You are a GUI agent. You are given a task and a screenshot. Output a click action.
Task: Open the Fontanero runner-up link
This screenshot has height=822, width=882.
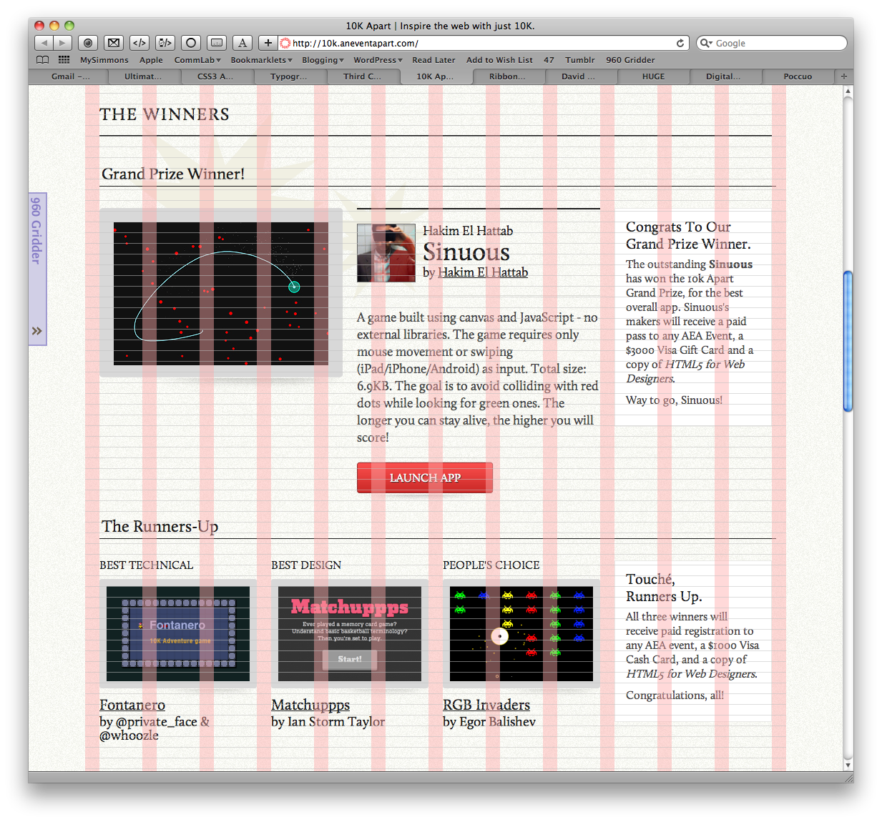tap(132, 705)
